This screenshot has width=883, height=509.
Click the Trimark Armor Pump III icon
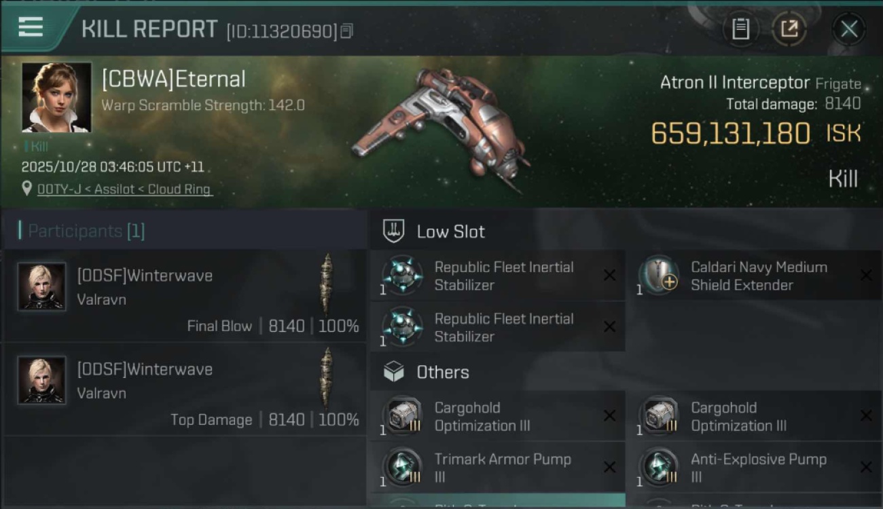(401, 468)
